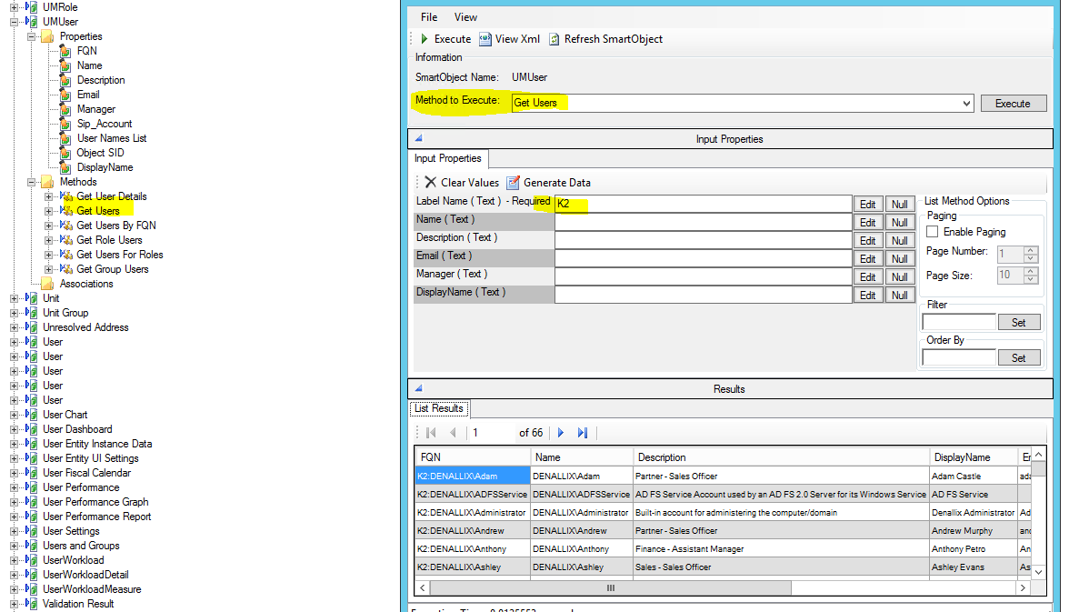Click the K2:DENALLIX\Adam FQN cell
This screenshot has width=1079, height=612.
coord(472,476)
